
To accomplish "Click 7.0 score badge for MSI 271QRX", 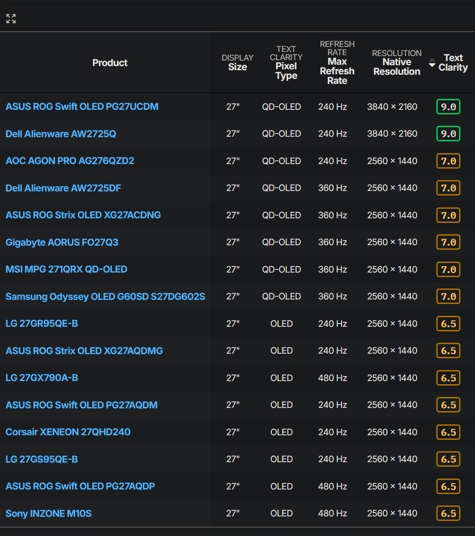I will tap(449, 269).
